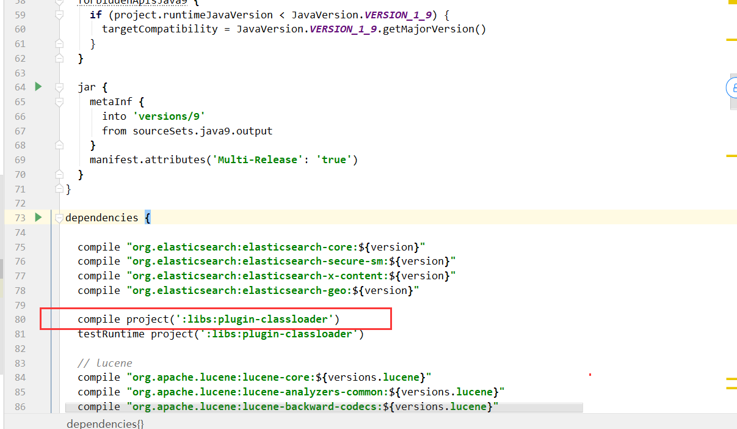The width and height of the screenshot is (737, 429).
Task: Click the // lucene comment text
Action: click(x=104, y=362)
